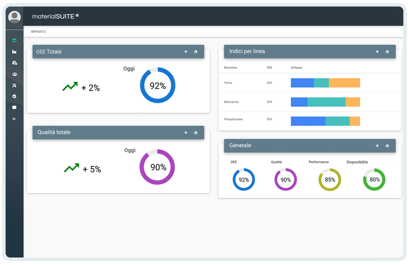Open the users group sidebar icon

14,74
